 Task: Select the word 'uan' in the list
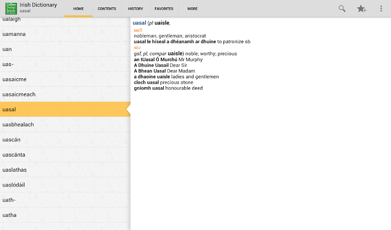point(65,49)
